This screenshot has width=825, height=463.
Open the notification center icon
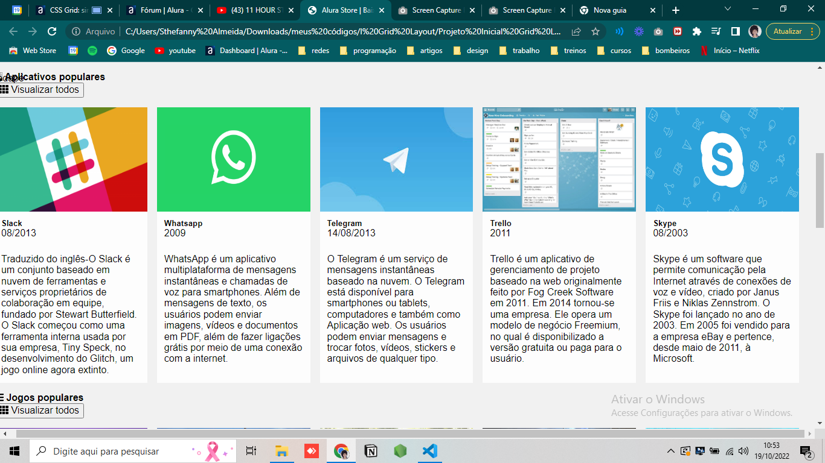point(806,451)
